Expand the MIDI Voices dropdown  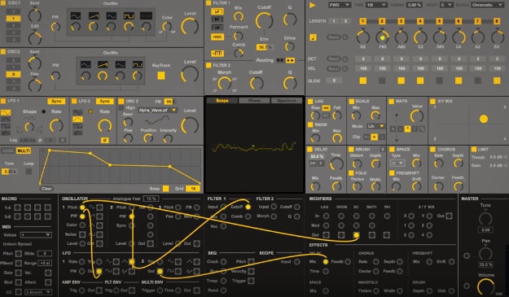click(36, 234)
